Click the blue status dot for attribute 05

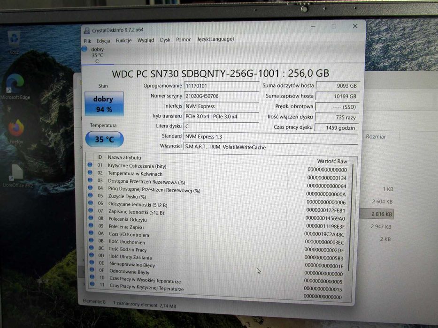pyautogui.click(x=90, y=195)
